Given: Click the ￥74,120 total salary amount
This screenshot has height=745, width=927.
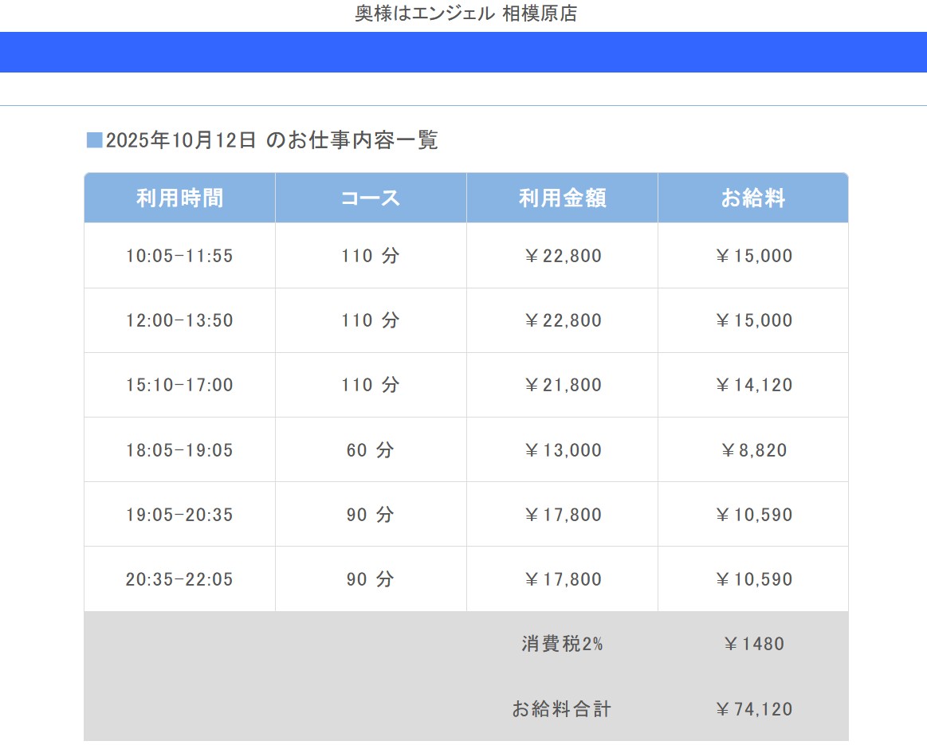Looking at the screenshot, I should point(753,708).
